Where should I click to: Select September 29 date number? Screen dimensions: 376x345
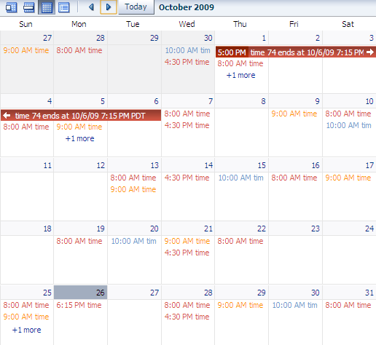pyautogui.click(x=154, y=38)
